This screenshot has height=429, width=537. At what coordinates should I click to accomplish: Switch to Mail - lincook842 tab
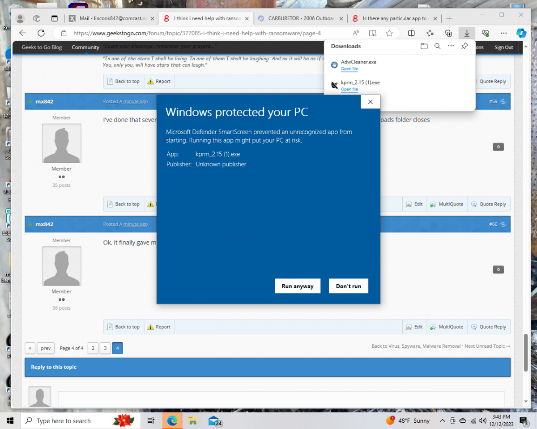111,18
